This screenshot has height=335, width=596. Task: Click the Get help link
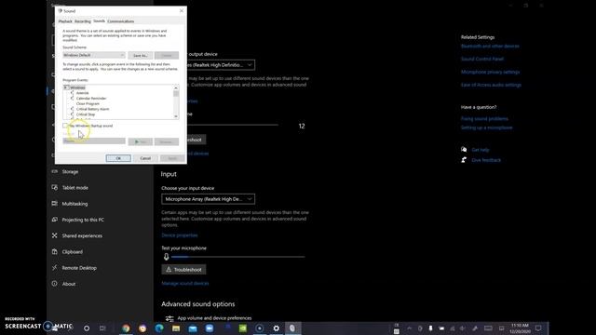click(481, 150)
